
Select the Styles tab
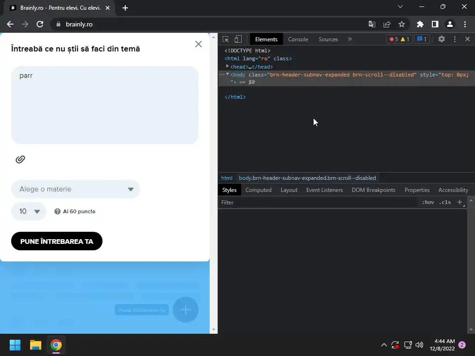(x=229, y=190)
